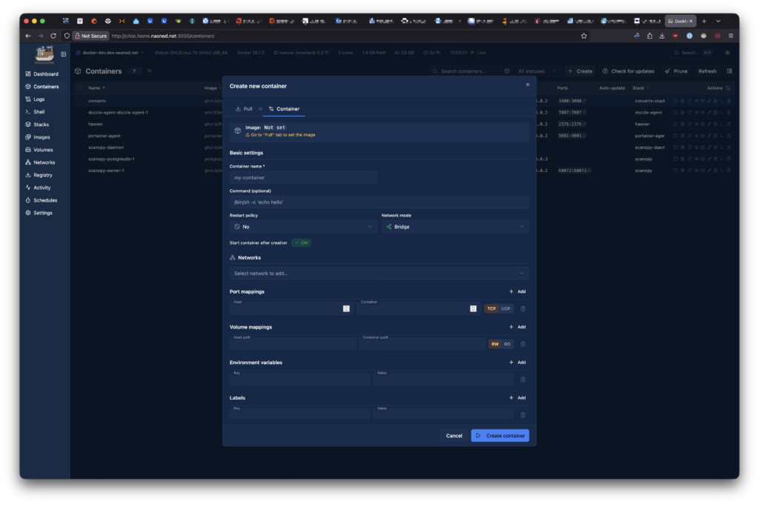Image resolution: width=759 pixels, height=505 pixels.
Task: Go to Volumes in the sidebar
Action: pyautogui.click(x=43, y=150)
